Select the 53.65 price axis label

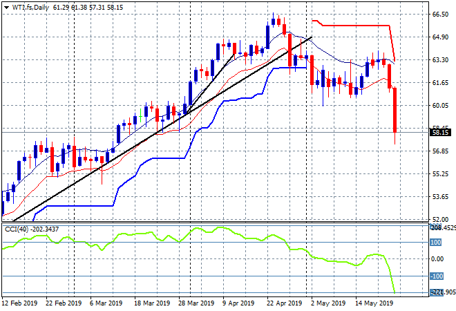440,197
